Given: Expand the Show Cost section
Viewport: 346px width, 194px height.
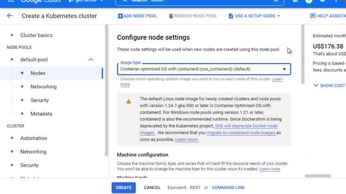Looking at the screenshot, I should 329,86.
